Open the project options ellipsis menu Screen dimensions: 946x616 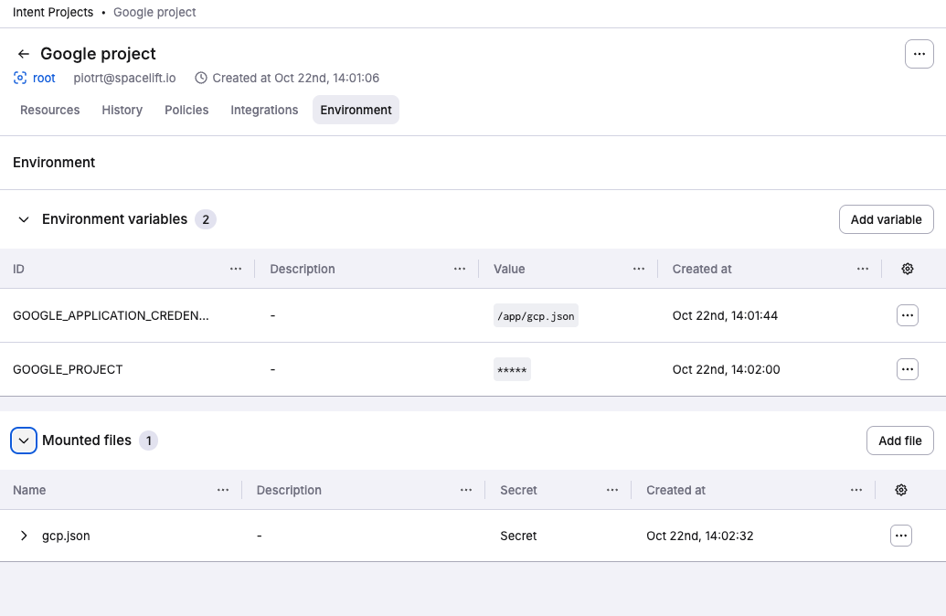[919, 54]
